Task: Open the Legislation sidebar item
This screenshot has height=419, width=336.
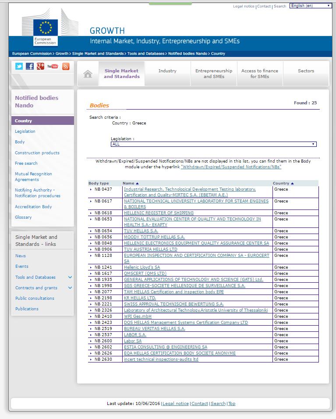Action: click(25, 131)
